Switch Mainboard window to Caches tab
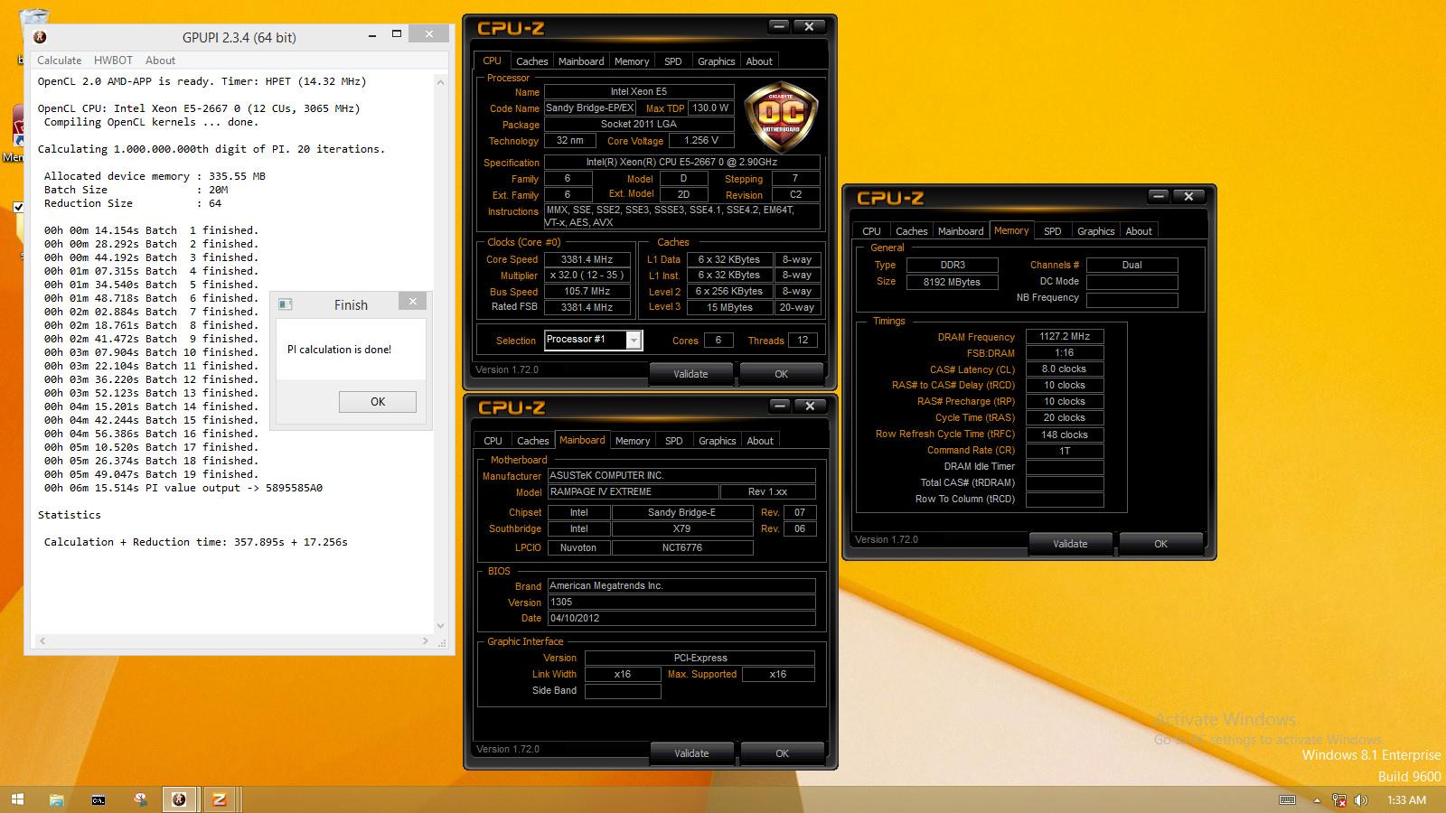This screenshot has height=813, width=1446. pos(532,441)
